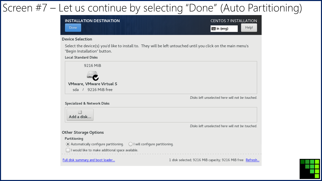Click the blue Done button
Viewport: 322px width, 181px height.
73,28
